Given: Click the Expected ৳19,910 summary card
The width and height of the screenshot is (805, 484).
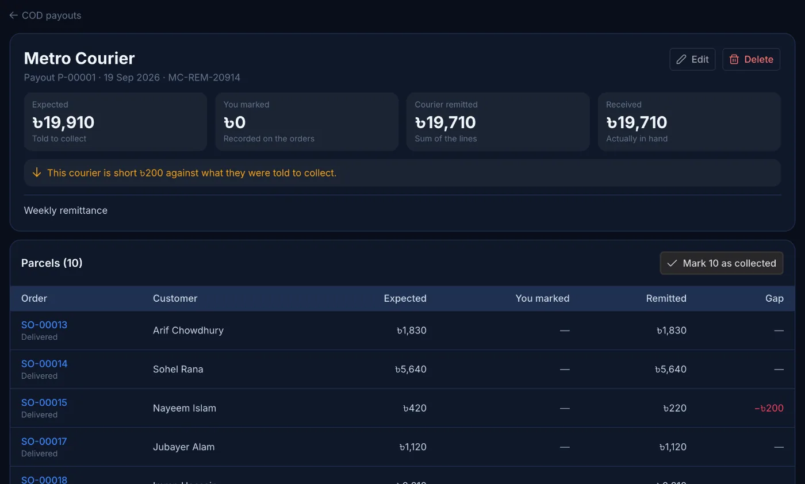Looking at the screenshot, I should (116, 122).
